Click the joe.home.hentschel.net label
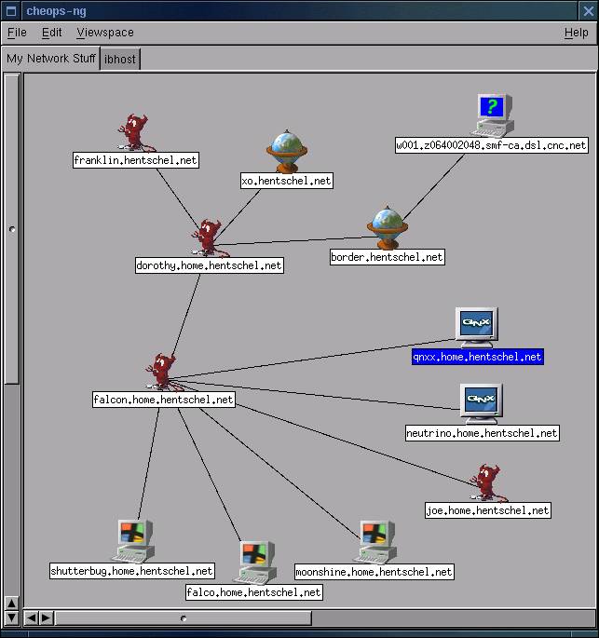This screenshot has height=638, width=599. pyautogui.click(x=488, y=510)
